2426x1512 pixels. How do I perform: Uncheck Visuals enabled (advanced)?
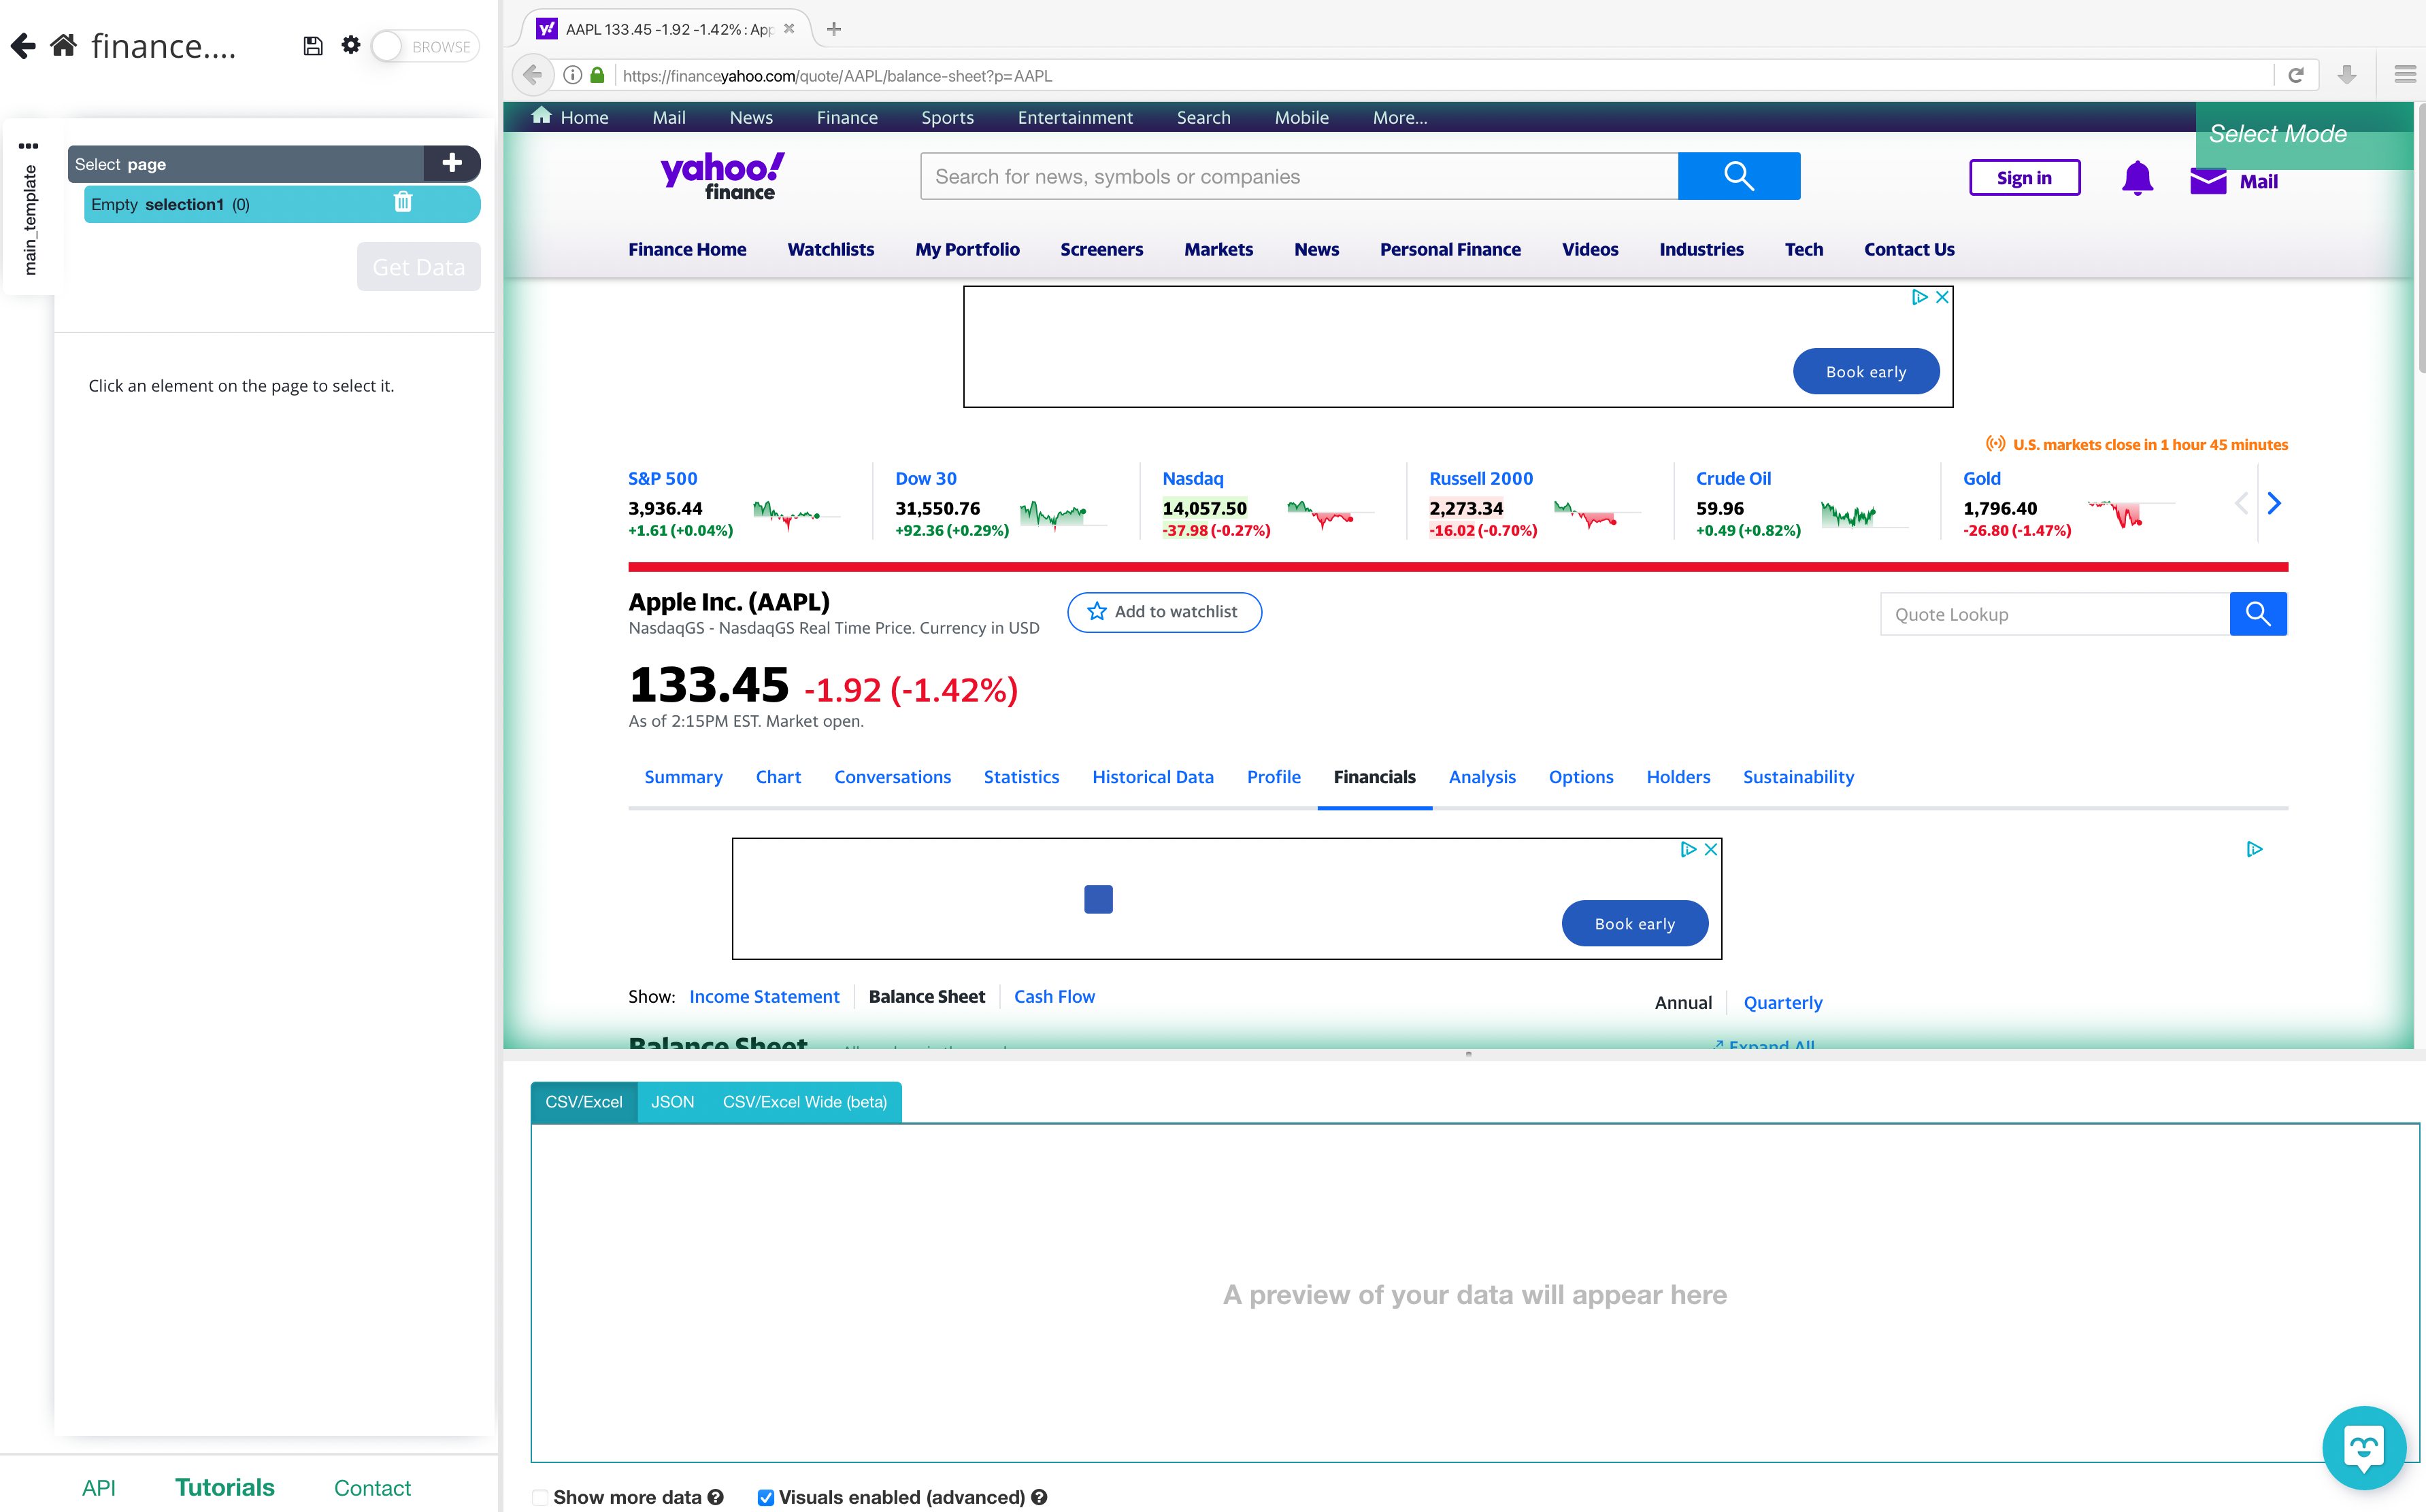[x=765, y=1497]
